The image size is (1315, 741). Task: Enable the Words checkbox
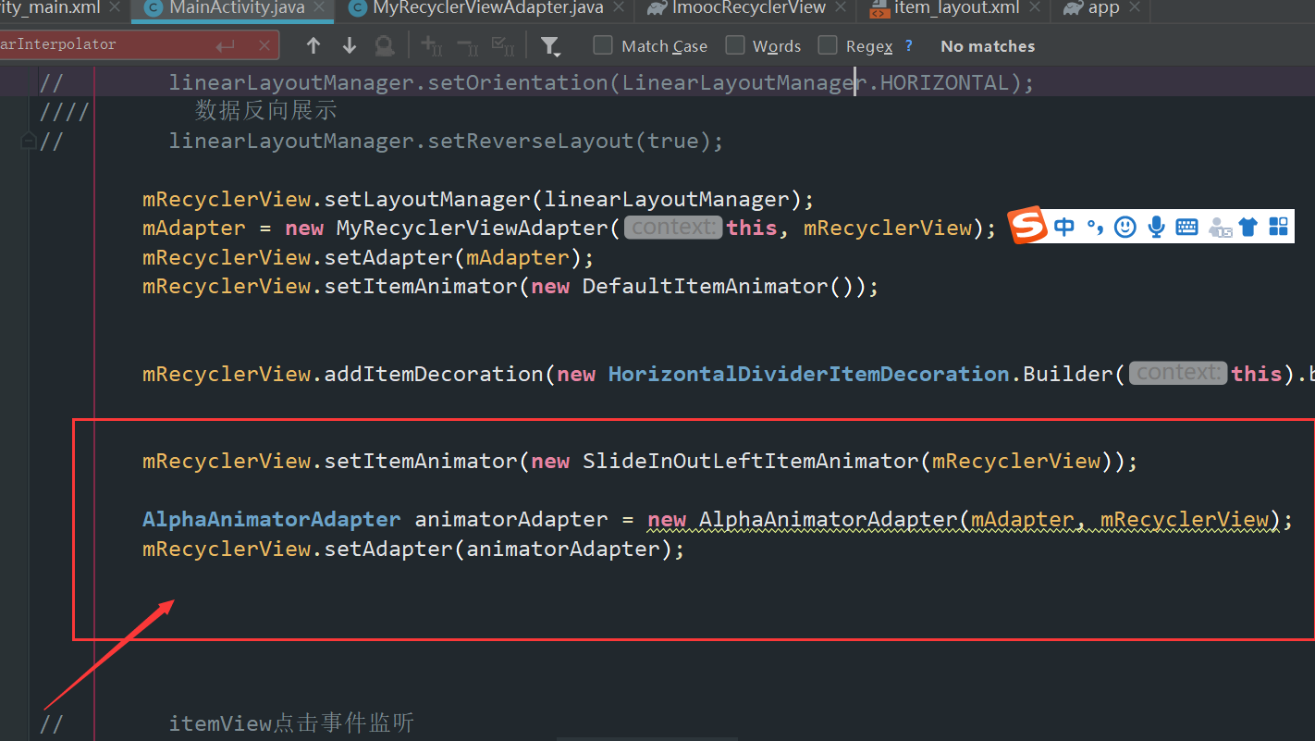(735, 45)
